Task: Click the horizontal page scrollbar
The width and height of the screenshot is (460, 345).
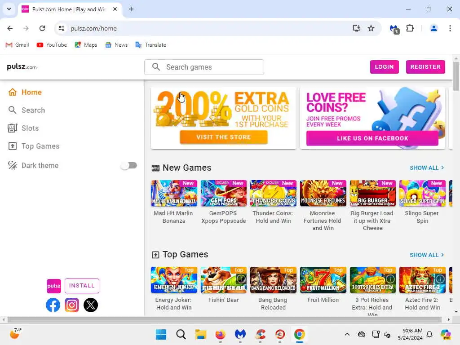Action: [x=225, y=319]
